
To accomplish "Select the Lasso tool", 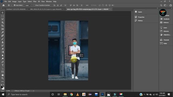I will coord(2,19).
